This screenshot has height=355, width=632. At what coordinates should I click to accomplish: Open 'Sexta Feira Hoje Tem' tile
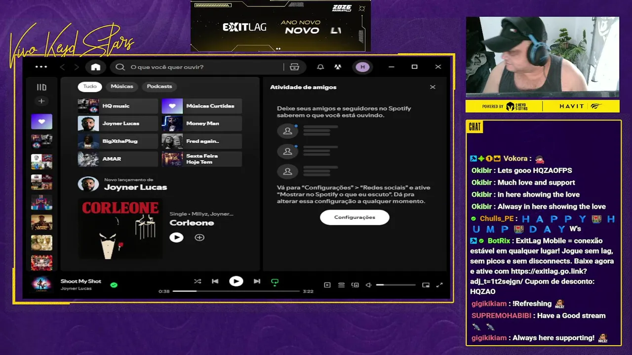pos(201,159)
